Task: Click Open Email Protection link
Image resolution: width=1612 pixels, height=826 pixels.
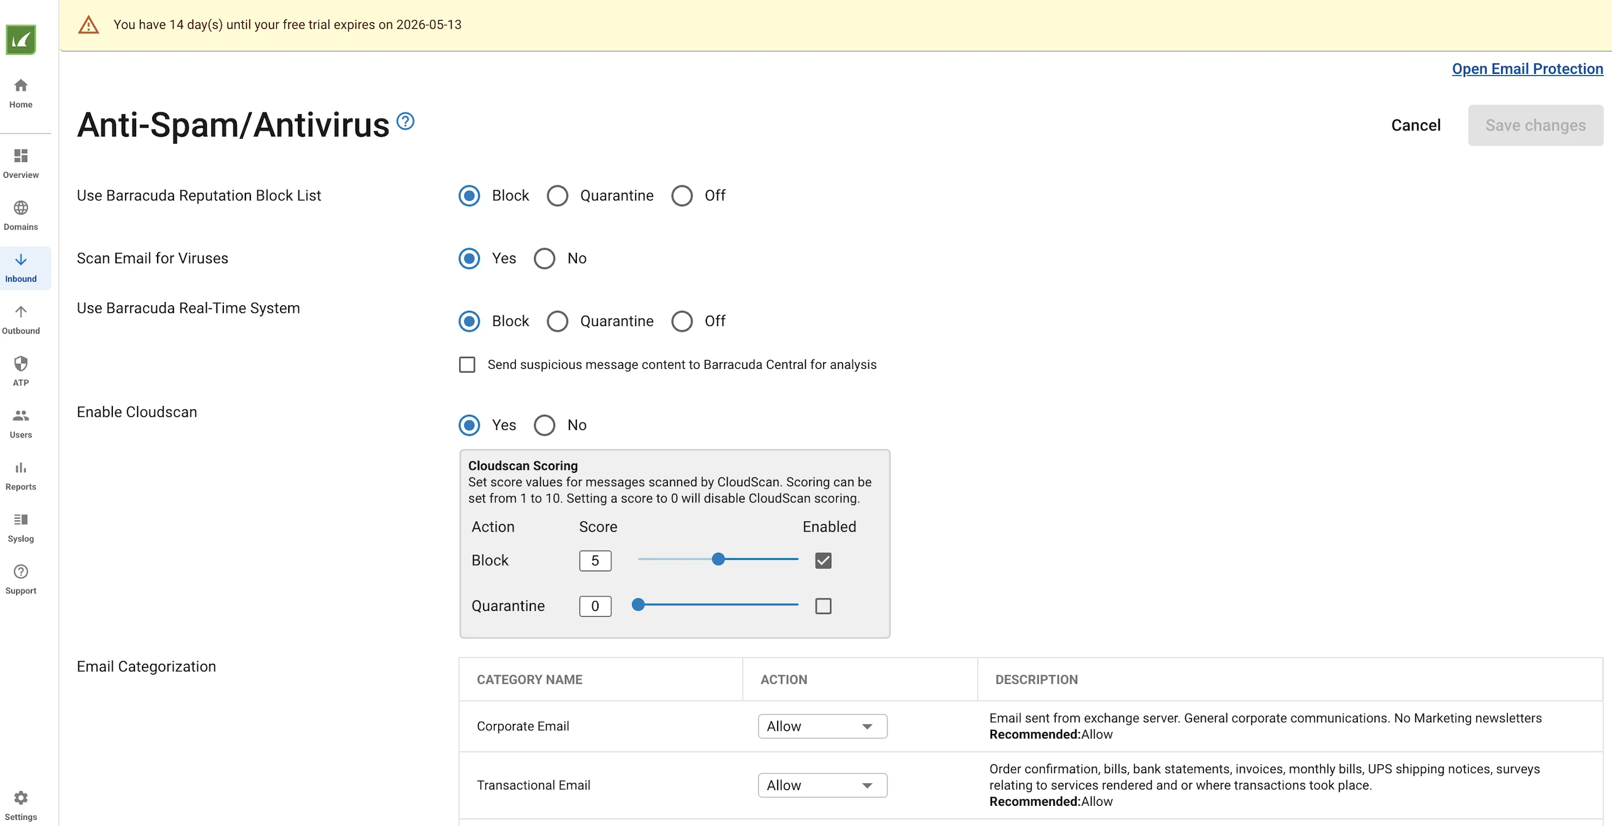Action: click(x=1527, y=69)
